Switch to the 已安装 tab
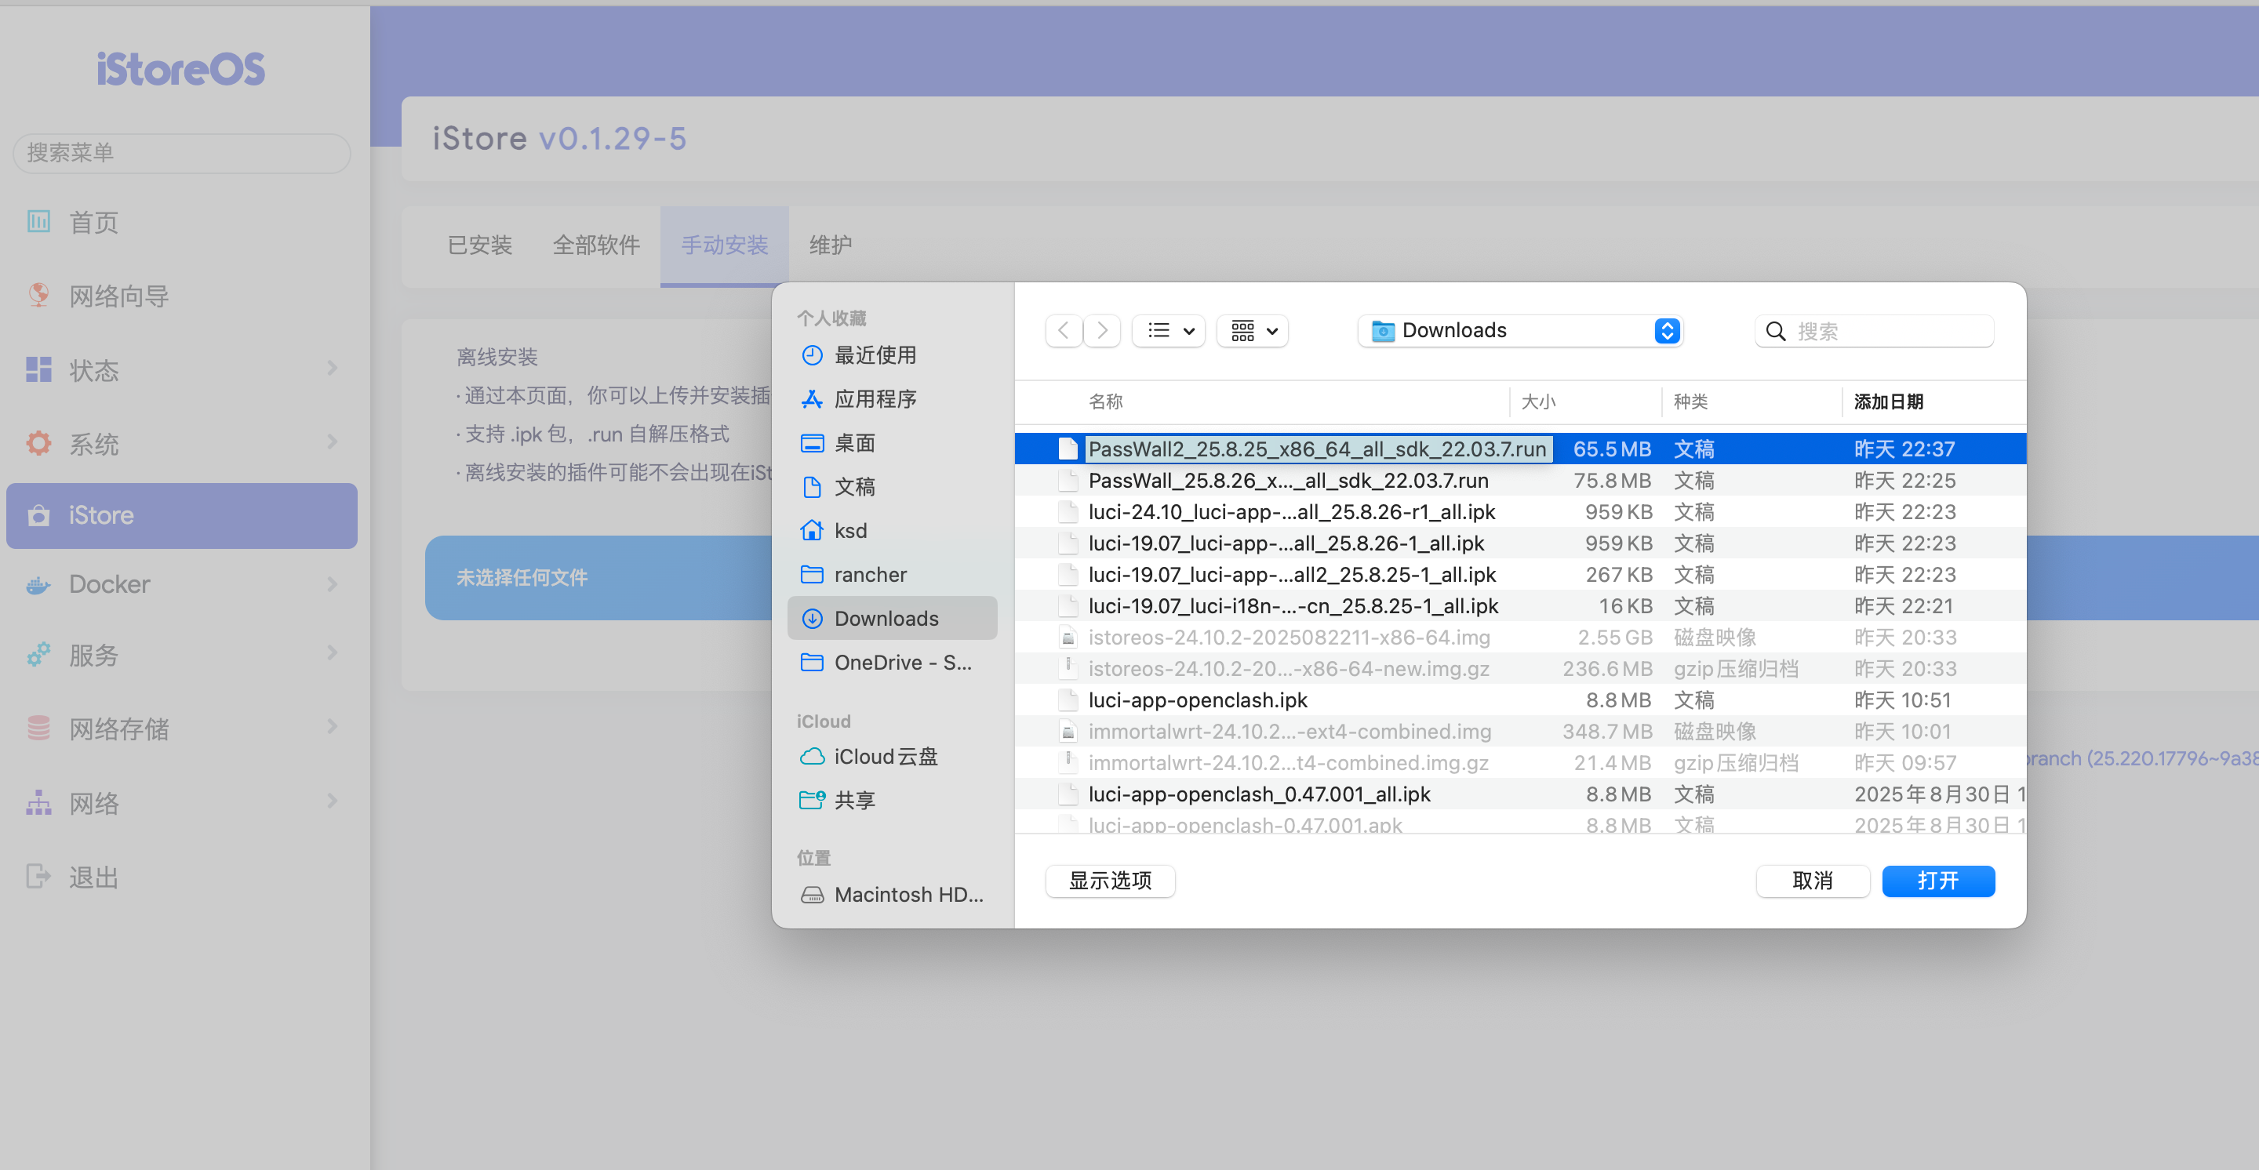This screenshot has height=1170, width=2259. [480, 245]
